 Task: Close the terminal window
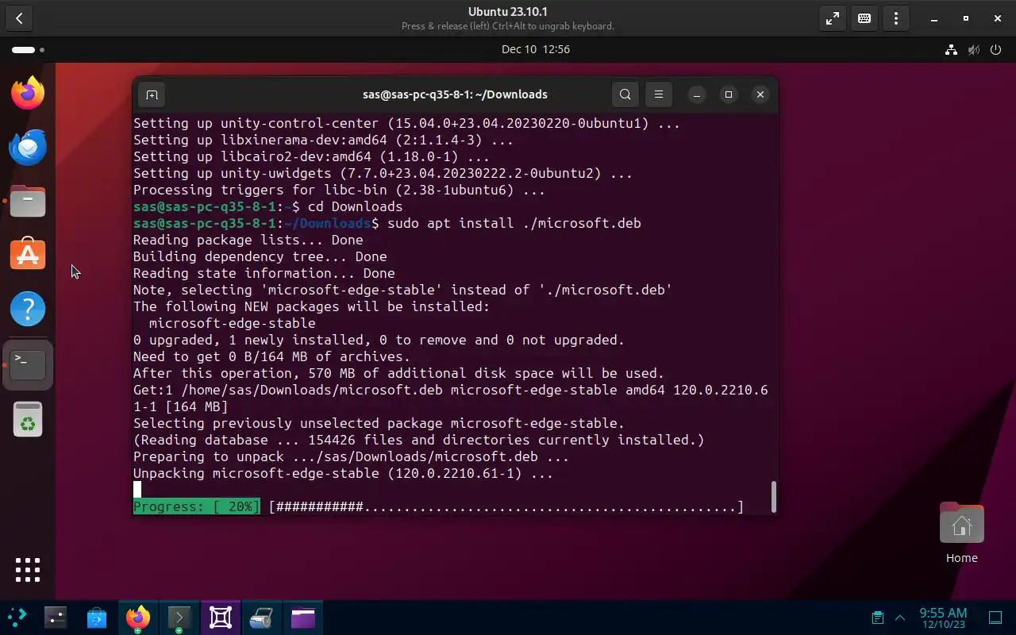(x=760, y=94)
